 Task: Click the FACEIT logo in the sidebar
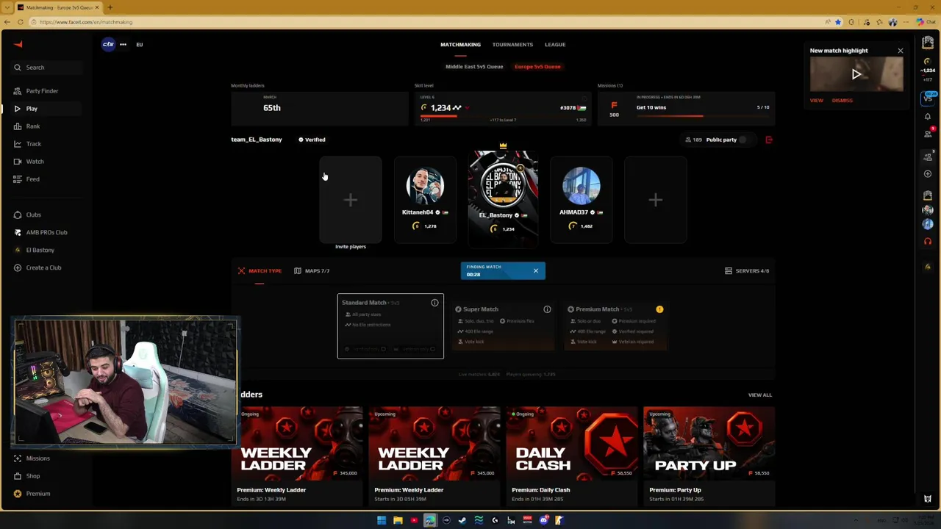pos(18,44)
